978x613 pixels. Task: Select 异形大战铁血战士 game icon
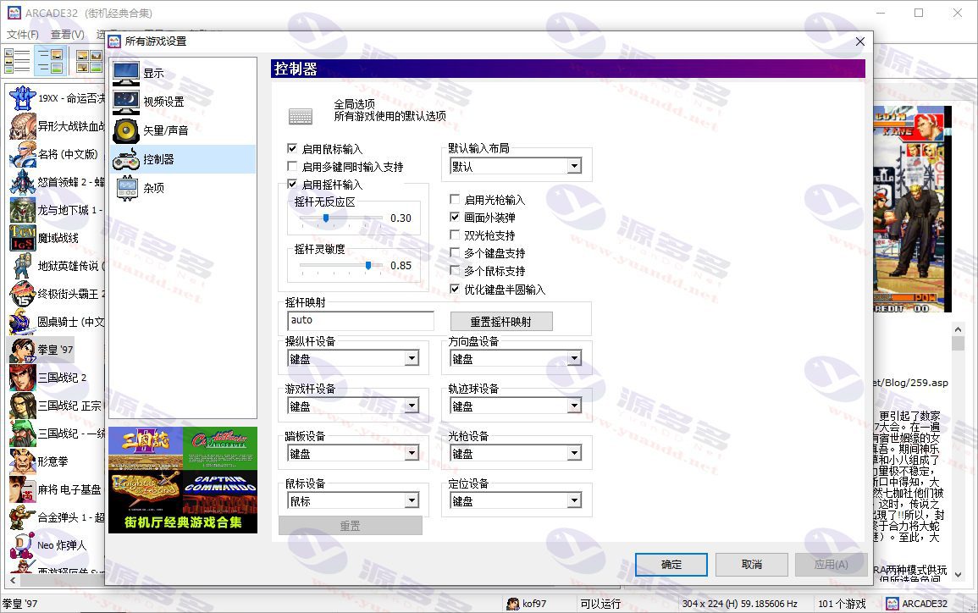click(23, 126)
